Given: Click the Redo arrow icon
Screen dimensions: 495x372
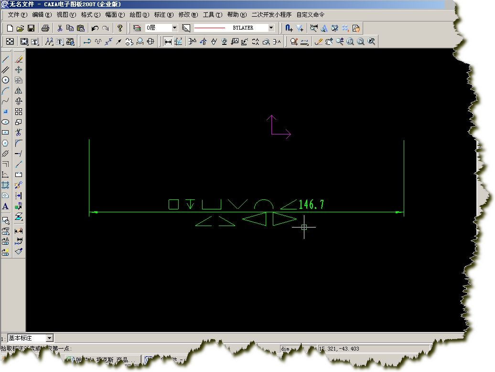Looking at the screenshot, I should pos(106,28).
